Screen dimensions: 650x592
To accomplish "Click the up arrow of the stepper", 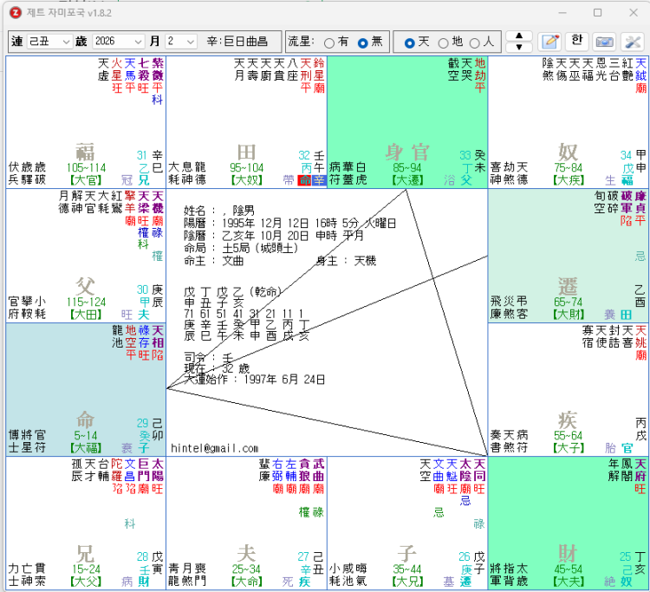I will coord(518,36).
